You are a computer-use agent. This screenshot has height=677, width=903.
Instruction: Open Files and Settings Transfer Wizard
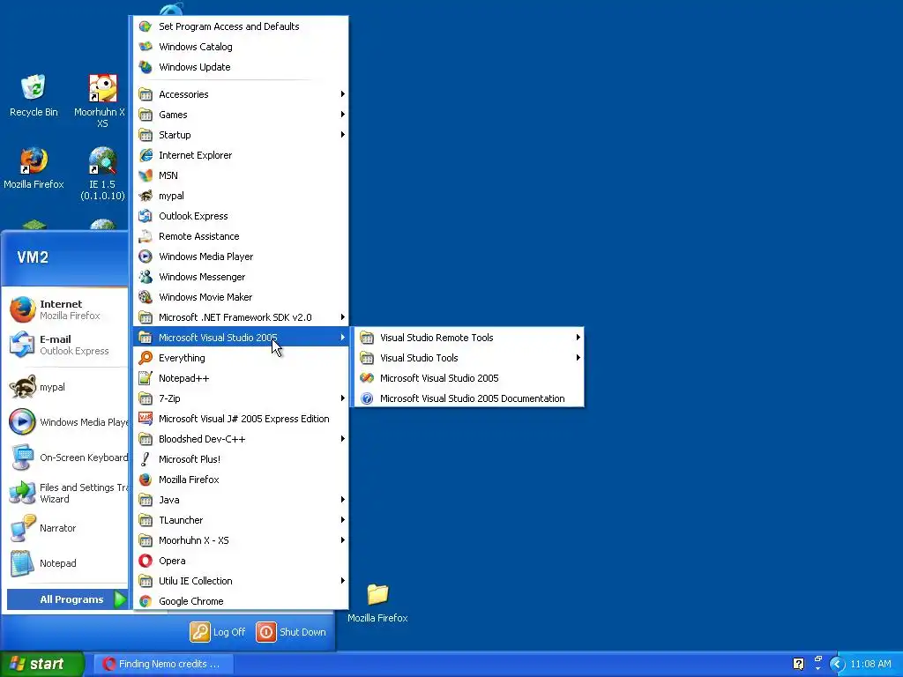pyautogui.click(x=67, y=493)
